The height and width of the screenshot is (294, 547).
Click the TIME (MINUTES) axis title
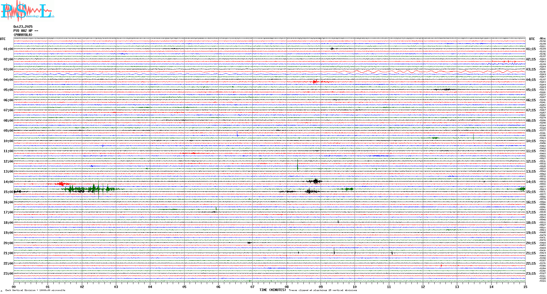coord(273,290)
